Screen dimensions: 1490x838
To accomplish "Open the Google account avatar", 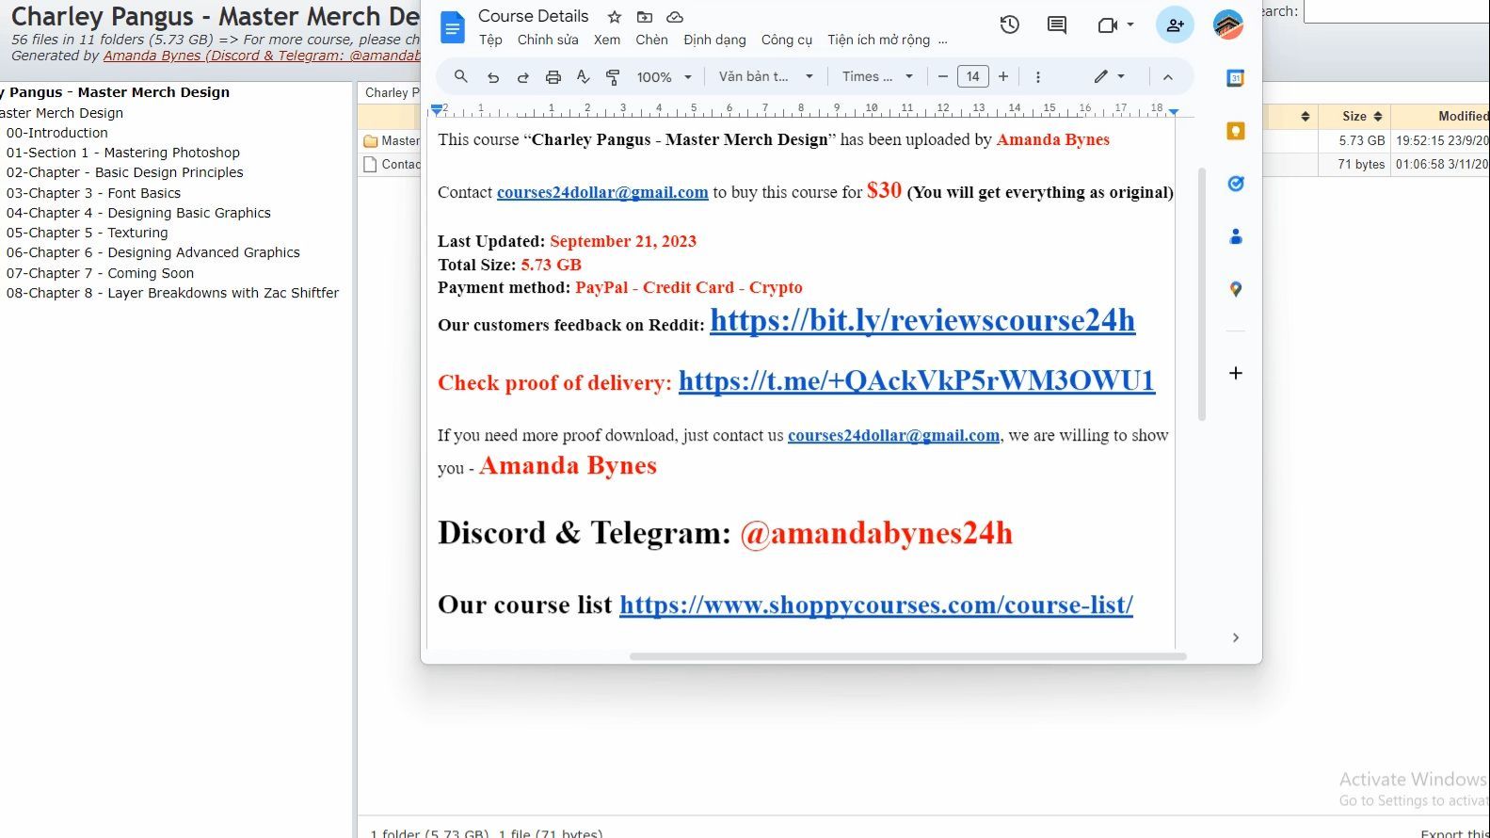I will pos(1228,25).
